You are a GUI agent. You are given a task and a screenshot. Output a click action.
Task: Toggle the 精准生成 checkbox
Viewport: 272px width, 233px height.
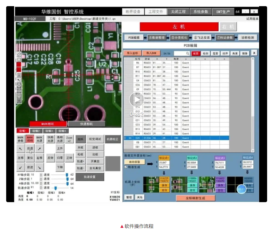[126, 167]
